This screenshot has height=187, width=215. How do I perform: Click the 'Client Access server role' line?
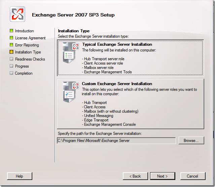(x=103, y=63)
